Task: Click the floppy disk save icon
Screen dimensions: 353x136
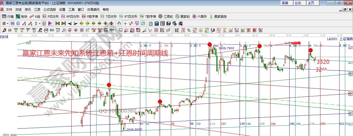Action: coord(168,23)
